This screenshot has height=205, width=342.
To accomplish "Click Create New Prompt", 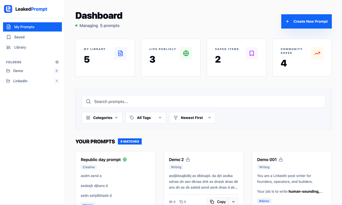I will pos(306,21).
